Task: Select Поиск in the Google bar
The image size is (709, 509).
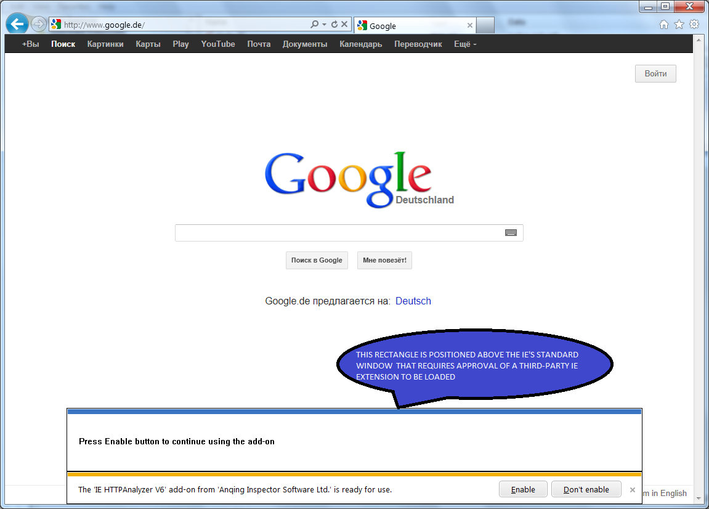Action: coord(63,44)
